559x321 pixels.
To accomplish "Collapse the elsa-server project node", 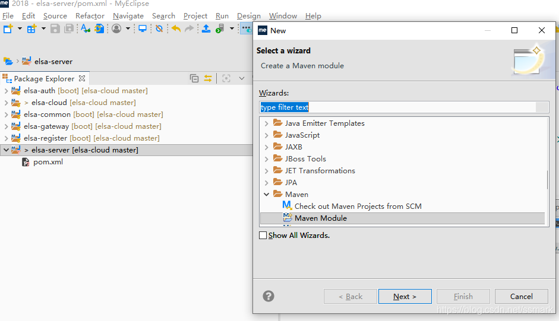I will pyautogui.click(x=6, y=150).
